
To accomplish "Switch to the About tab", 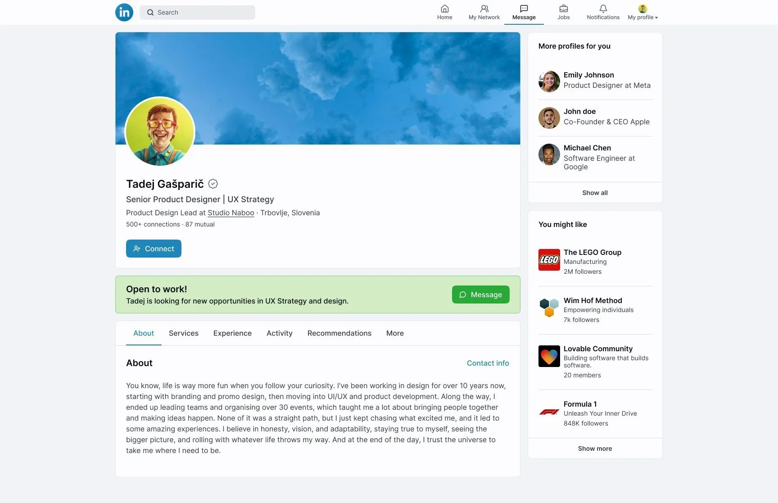I will click(x=144, y=333).
